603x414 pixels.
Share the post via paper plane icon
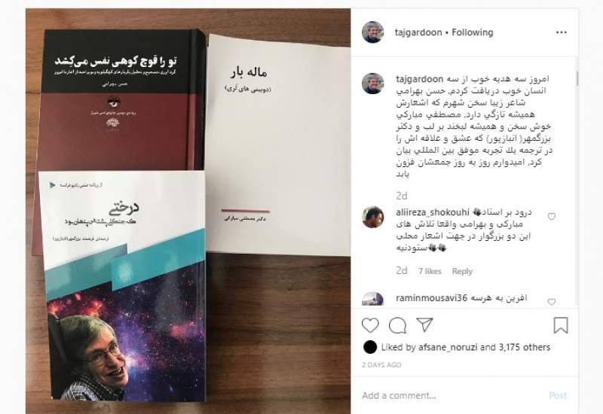[x=425, y=325]
